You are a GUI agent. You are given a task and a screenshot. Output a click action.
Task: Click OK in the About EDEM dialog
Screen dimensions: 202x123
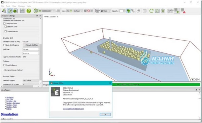pos(105,114)
